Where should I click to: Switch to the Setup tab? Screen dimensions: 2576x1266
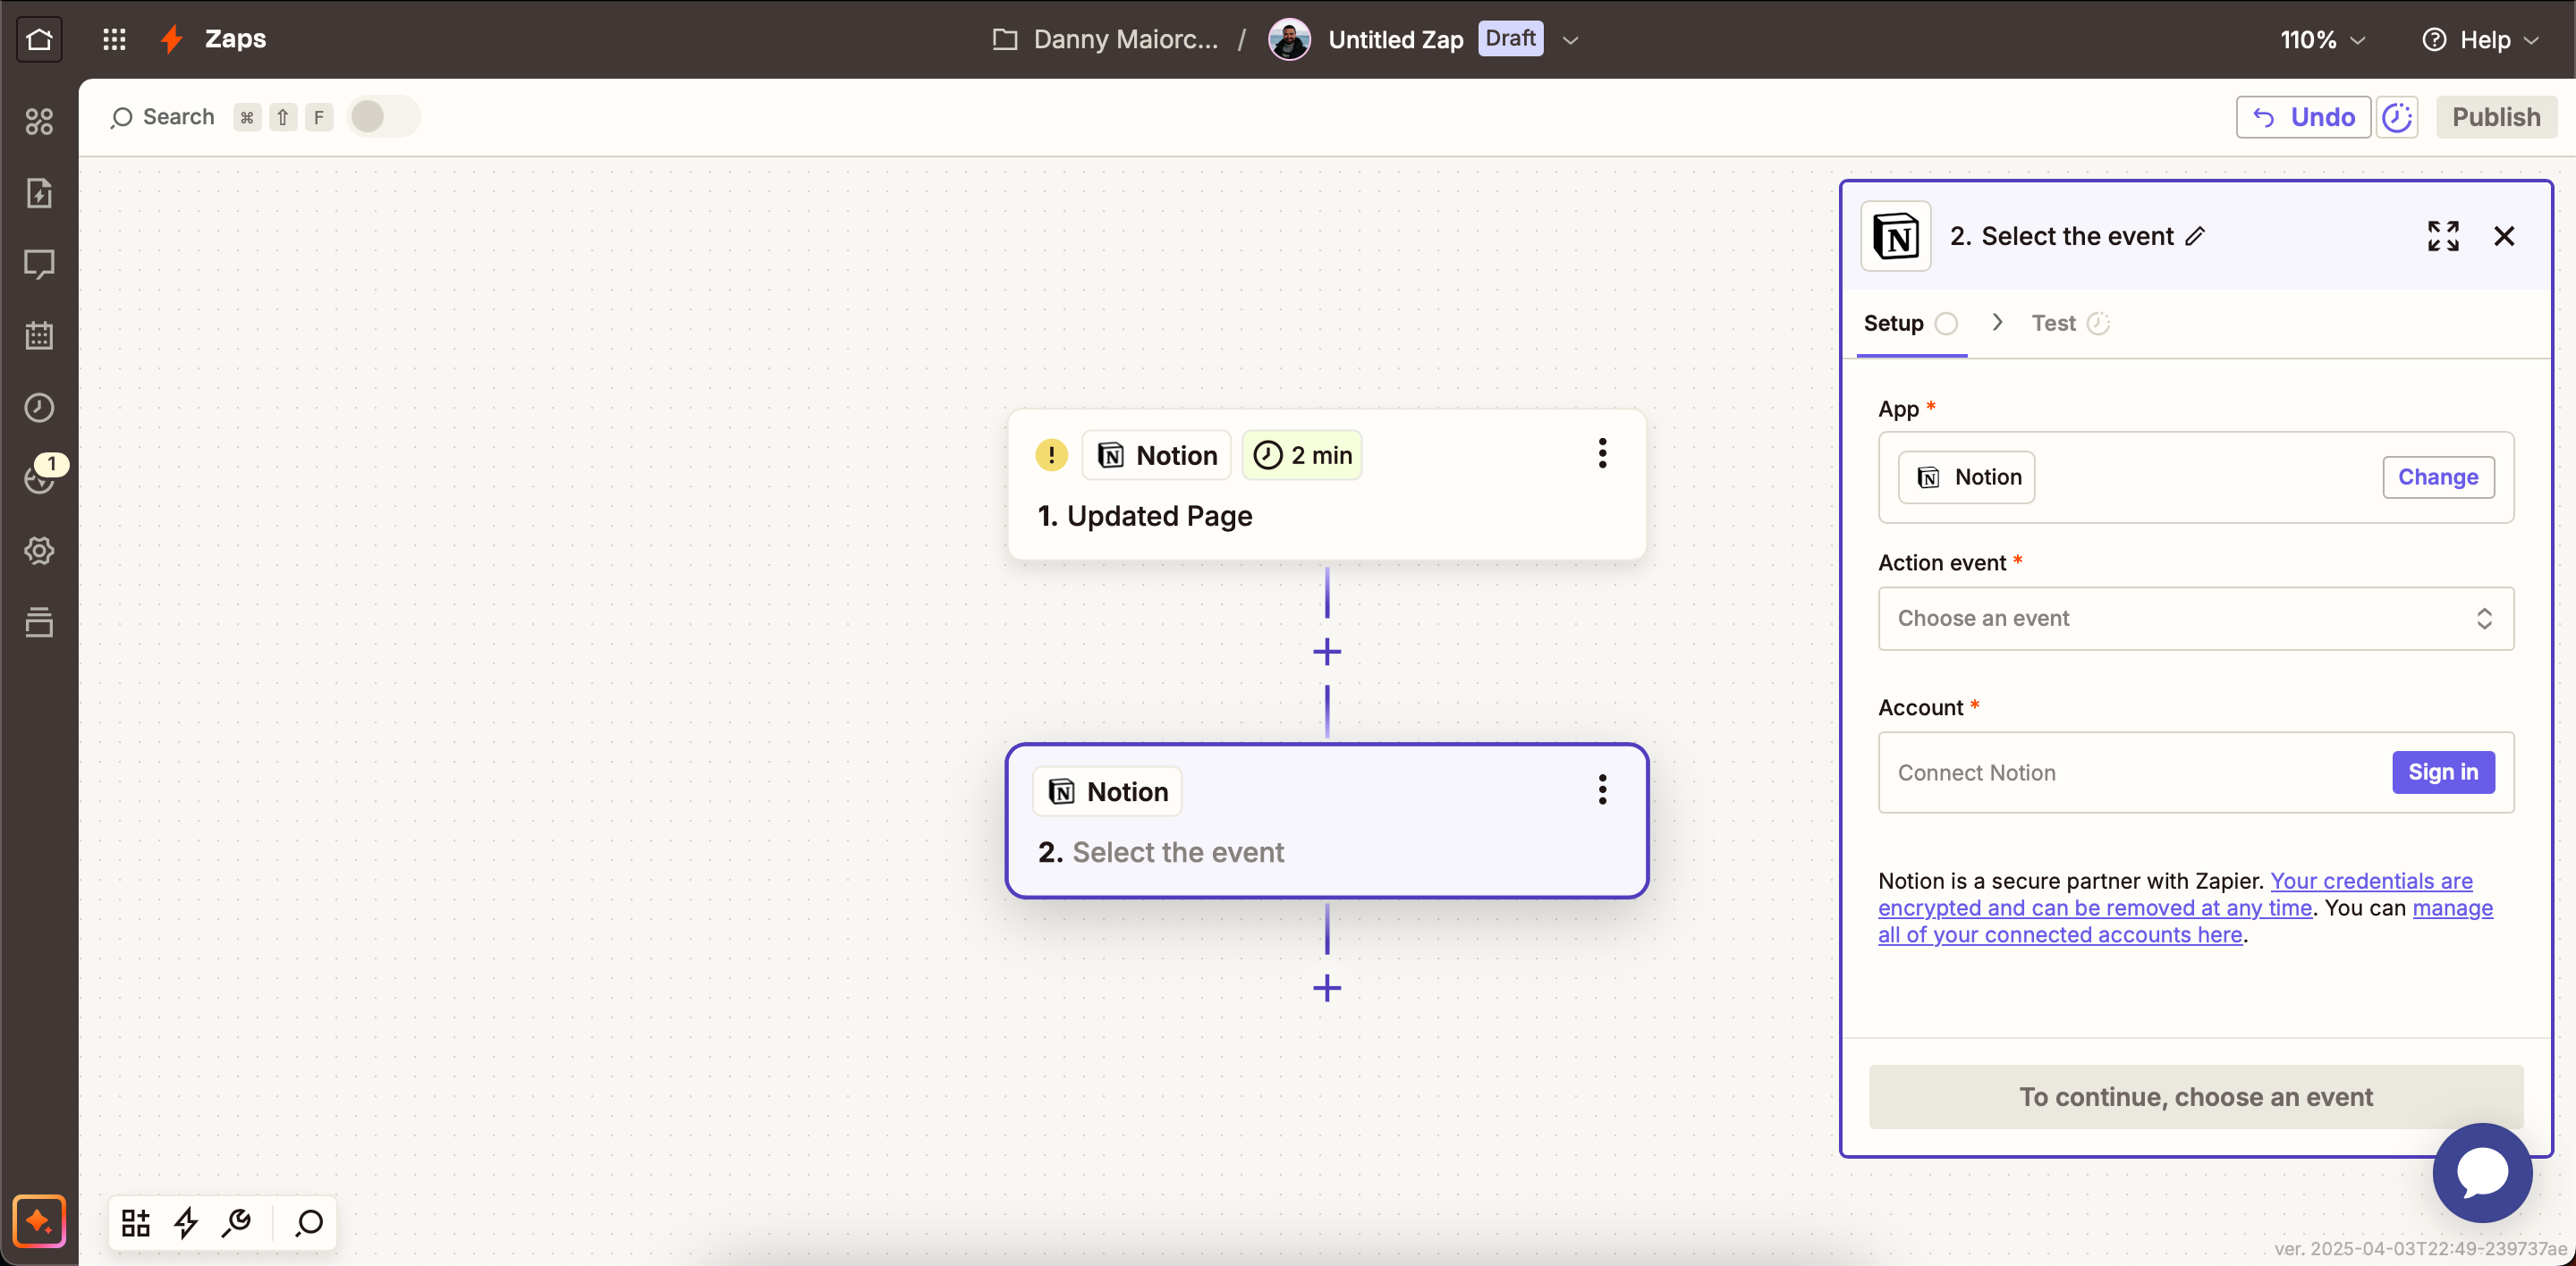(1911, 323)
